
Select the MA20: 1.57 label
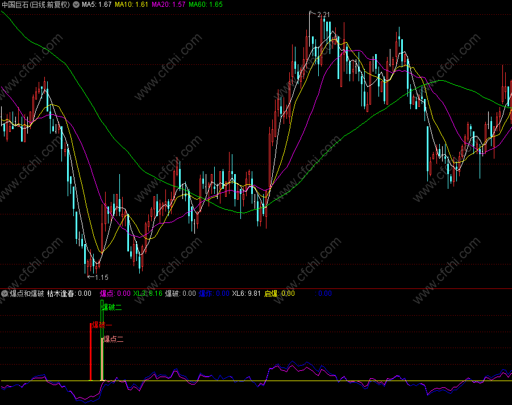click(x=169, y=5)
